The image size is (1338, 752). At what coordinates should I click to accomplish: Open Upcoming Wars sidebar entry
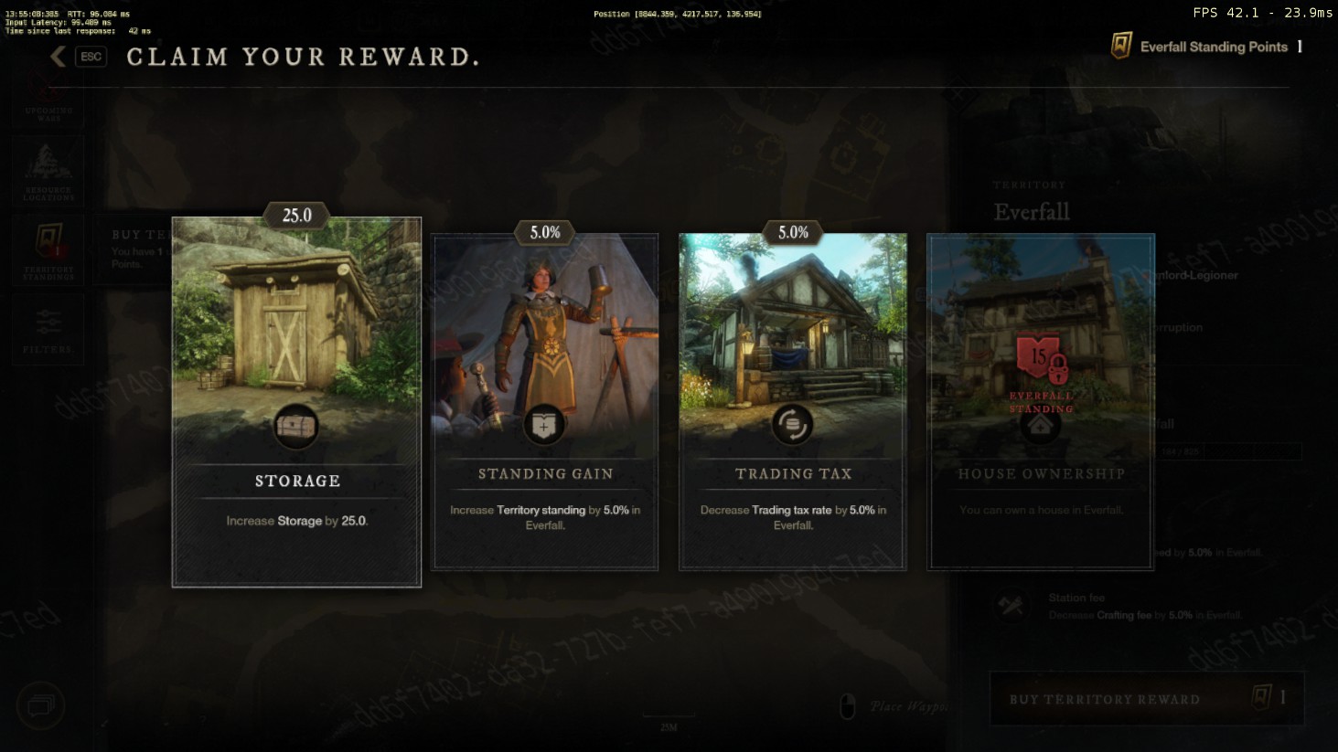[48, 99]
